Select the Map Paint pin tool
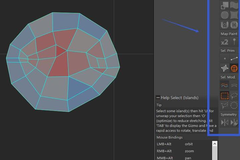 [234, 42]
